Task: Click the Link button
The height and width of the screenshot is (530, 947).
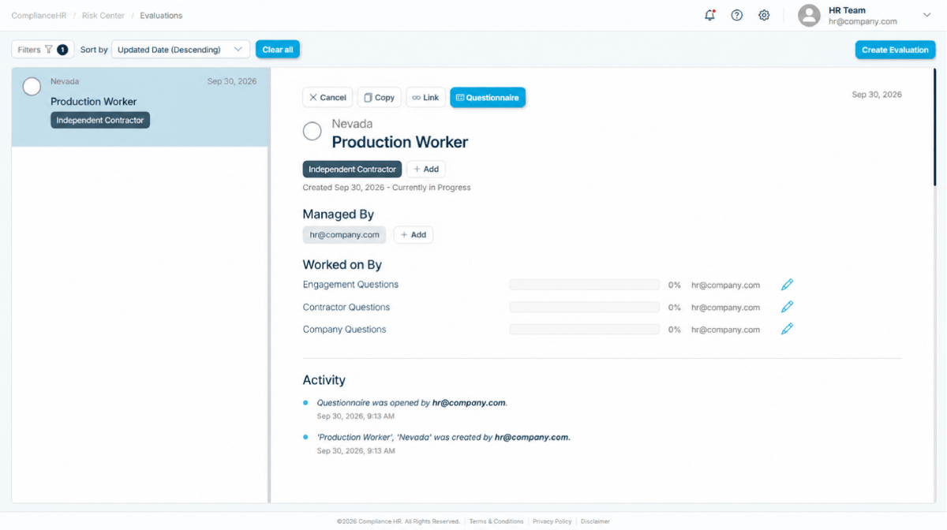Action: coord(426,97)
